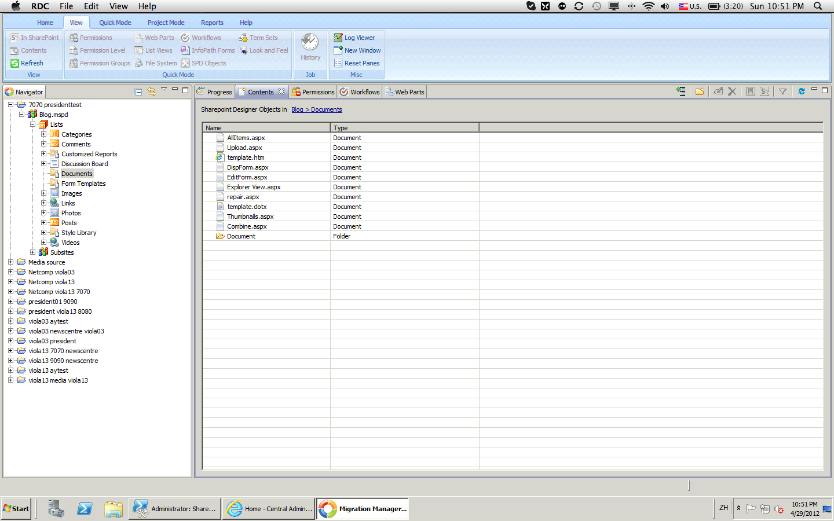834x521 pixels.
Task: Click InfoPath Forms in the ribbon
Action: [208, 50]
